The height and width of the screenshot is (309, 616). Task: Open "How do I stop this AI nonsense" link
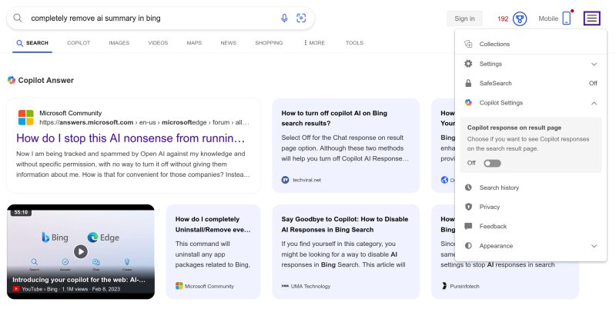131,139
